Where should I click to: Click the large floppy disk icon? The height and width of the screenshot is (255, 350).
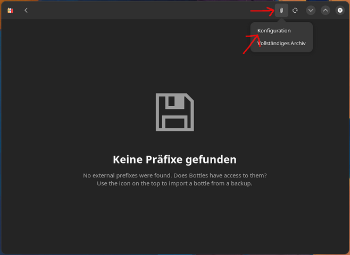coord(174,112)
